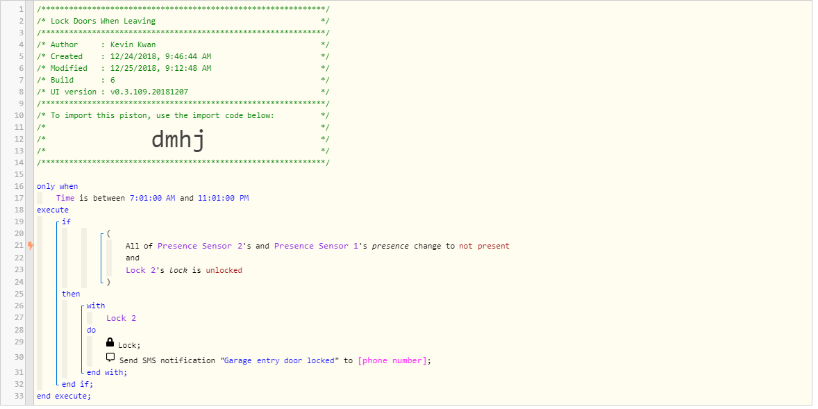Click the 'if' statement keyword
818x409 pixels.
pyautogui.click(x=66, y=222)
